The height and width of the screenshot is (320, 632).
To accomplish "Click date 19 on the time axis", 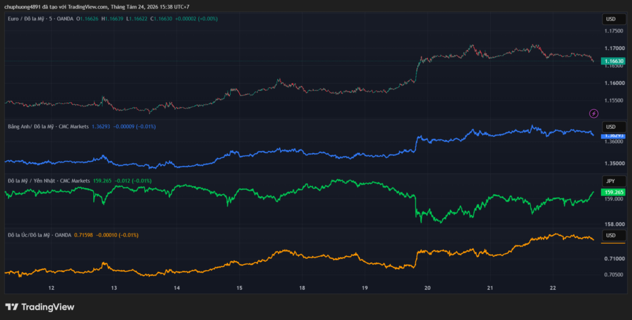I will tap(365, 288).
